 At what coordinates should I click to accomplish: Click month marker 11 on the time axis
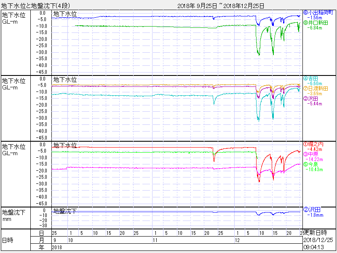pyautogui.click(x=155, y=240)
